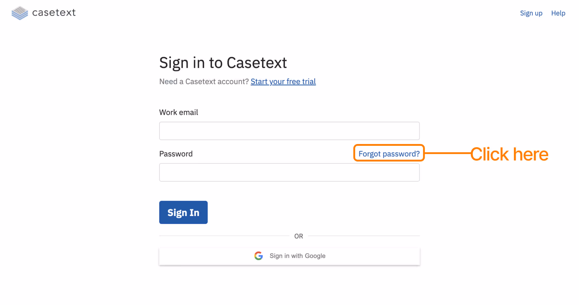579x305 pixels.
Task: Click the Sign in to Casetext heading
Action: (223, 62)
